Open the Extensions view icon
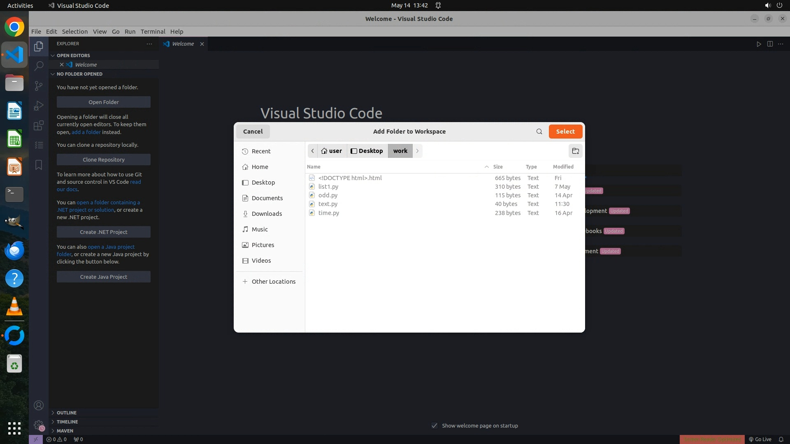The height and width of the screenshot is (444, 790). [39, 125]
